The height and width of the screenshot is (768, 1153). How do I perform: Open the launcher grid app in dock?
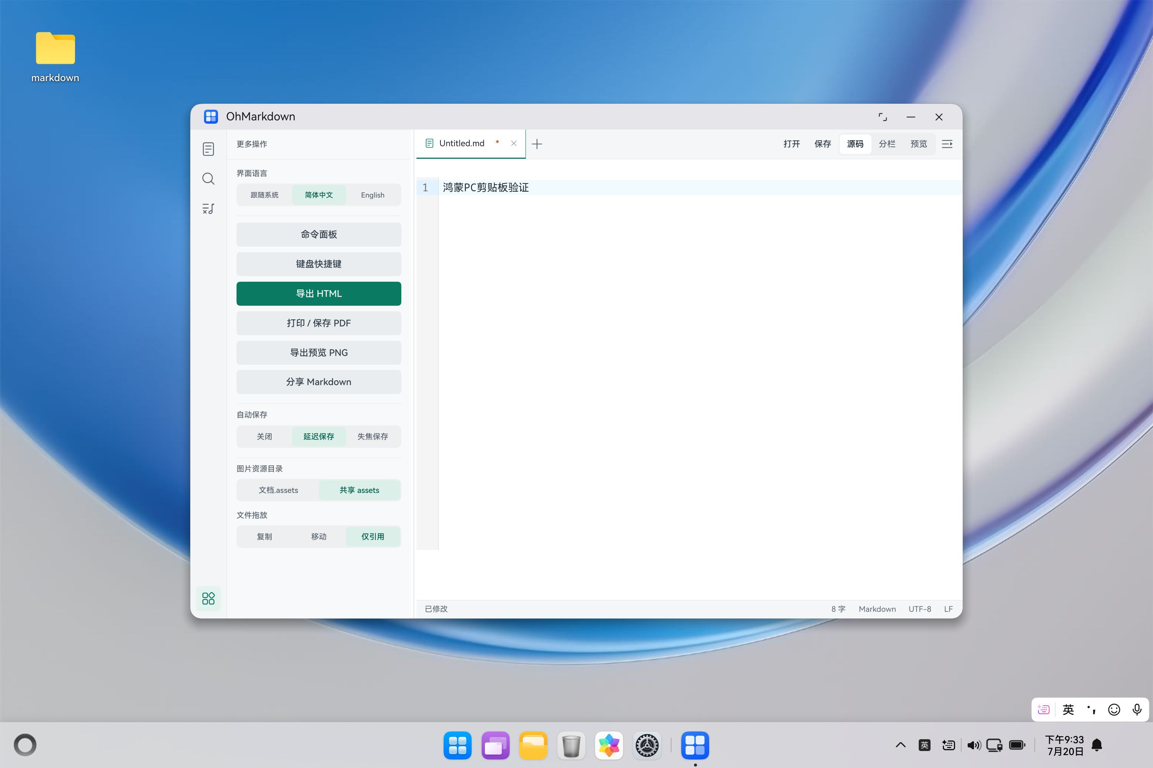(x=458, y=745)
